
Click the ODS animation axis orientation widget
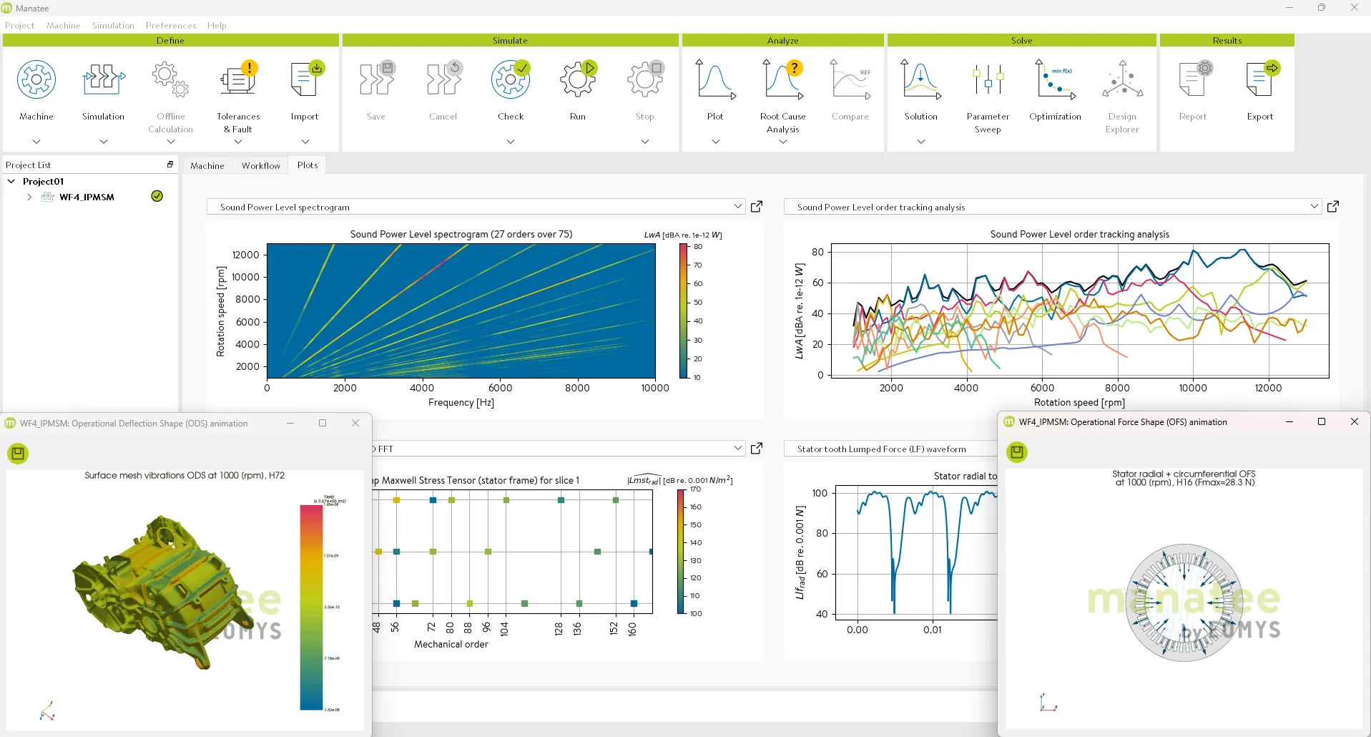coord(47,711)
